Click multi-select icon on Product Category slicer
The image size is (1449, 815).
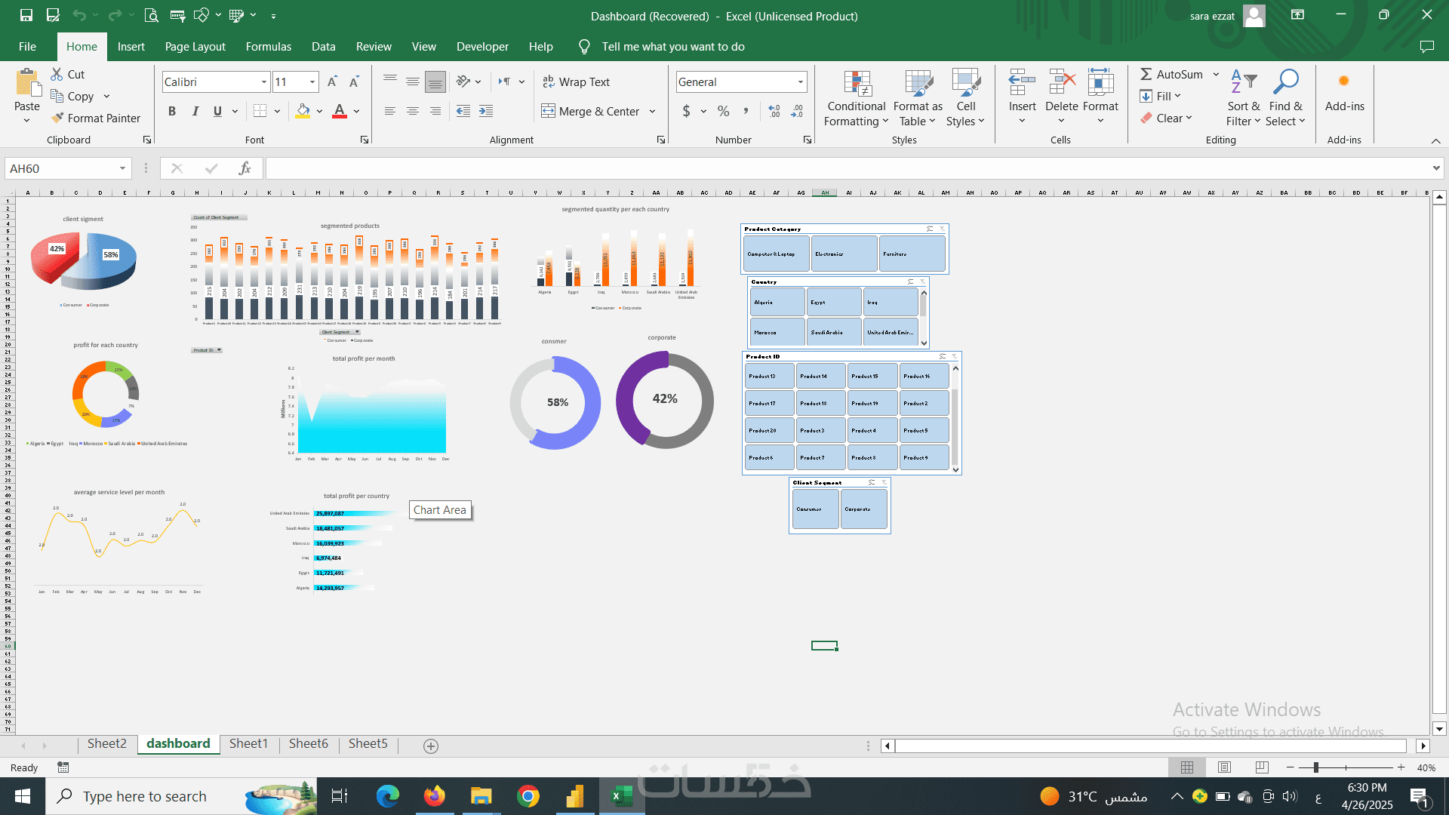click(x=930, y=229)
